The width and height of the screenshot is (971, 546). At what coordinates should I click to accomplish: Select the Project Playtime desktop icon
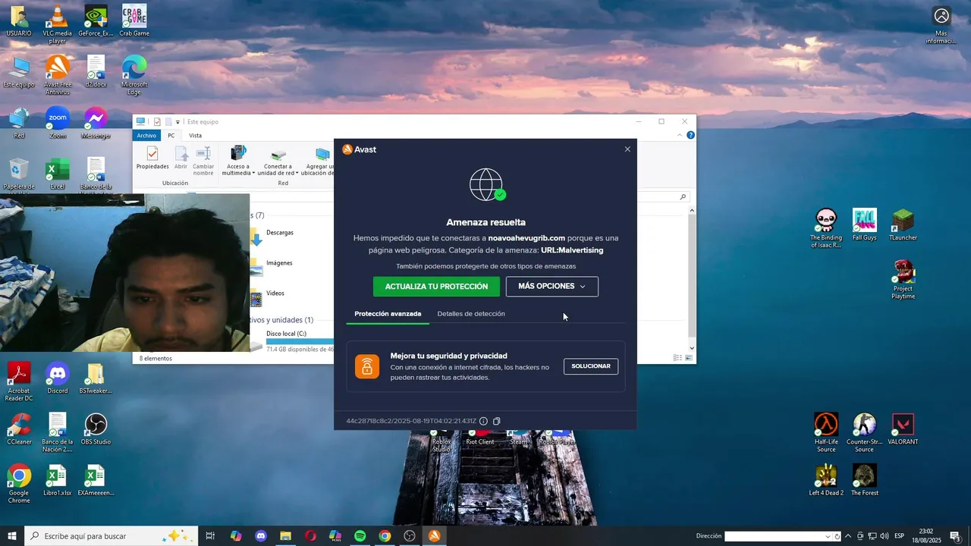[903, 279]
